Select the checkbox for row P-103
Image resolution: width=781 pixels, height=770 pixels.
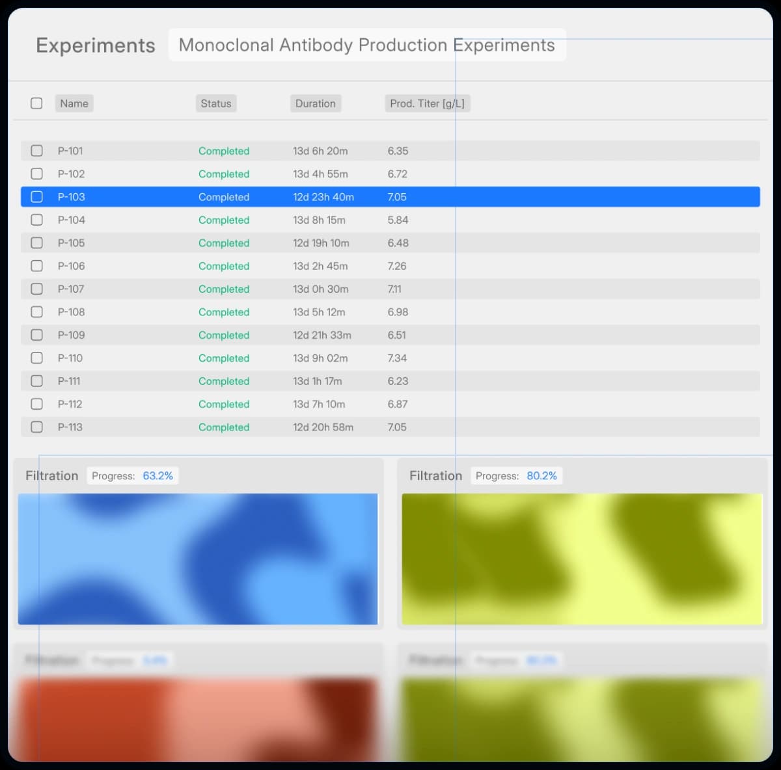(x=37, y=197)
